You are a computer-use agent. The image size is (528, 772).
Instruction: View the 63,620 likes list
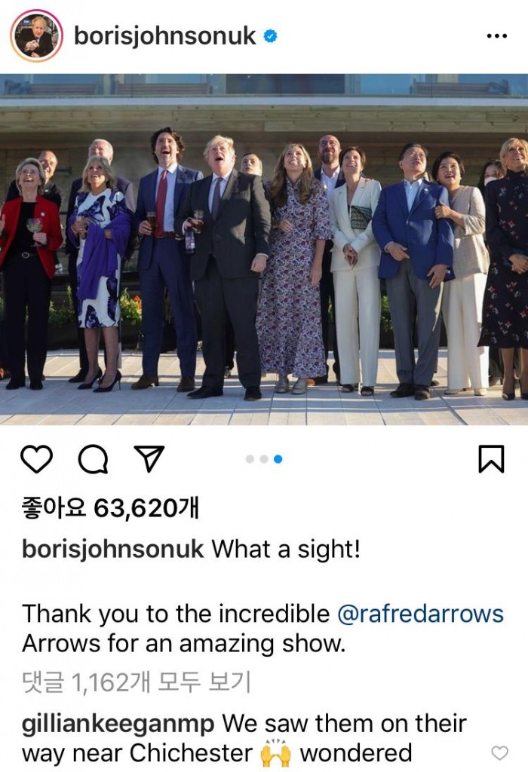click(110, 507)
